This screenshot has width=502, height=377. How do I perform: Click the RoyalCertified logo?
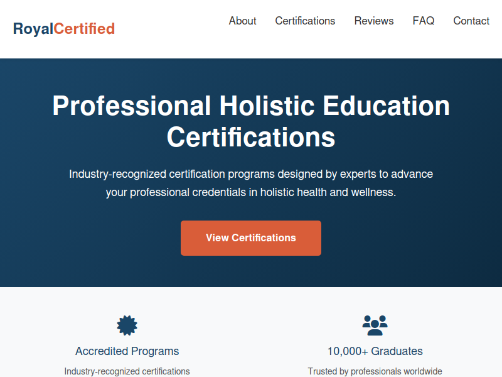point(64,28)
